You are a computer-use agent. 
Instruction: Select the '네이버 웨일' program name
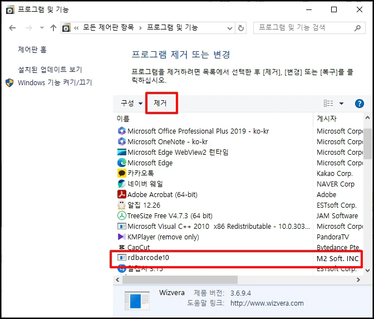click(x=145, y=184)
